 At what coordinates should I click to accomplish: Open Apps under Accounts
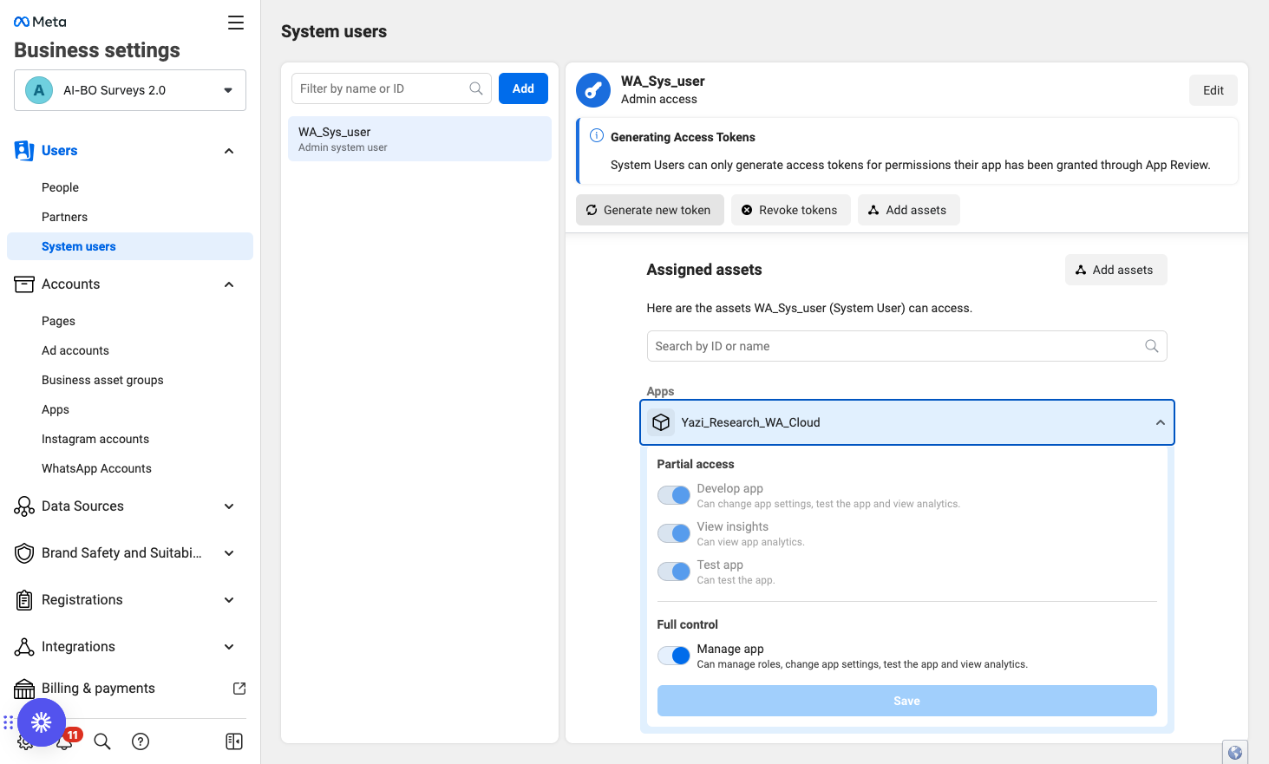pos(56,409)
